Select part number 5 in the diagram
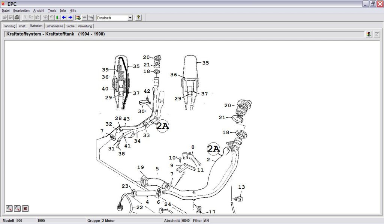This screenshot has width=384, height=224. 157,168
